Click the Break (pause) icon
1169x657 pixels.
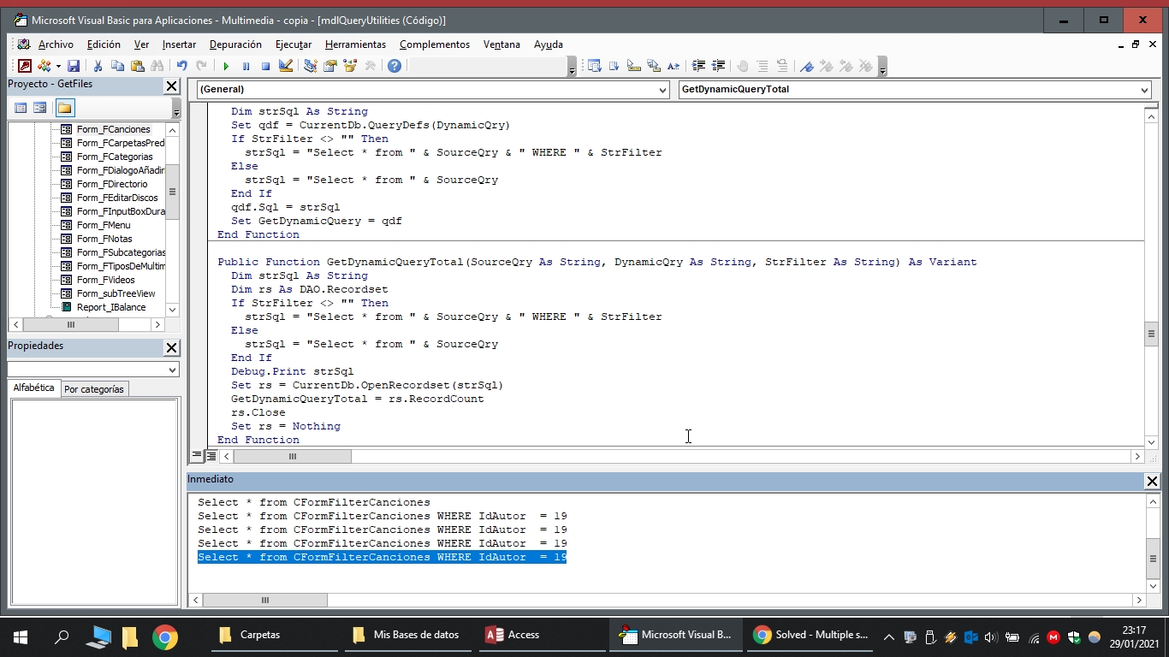click(246, 66)
